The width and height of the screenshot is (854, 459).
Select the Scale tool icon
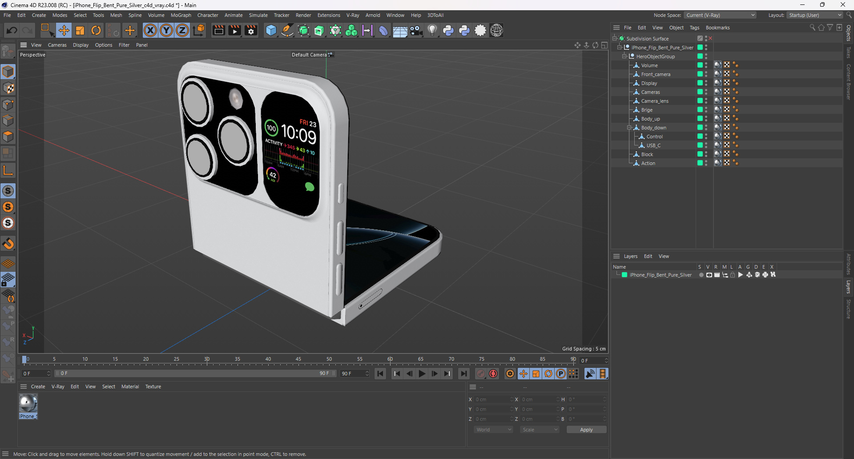pyautogui.click(x=80, y=30)
